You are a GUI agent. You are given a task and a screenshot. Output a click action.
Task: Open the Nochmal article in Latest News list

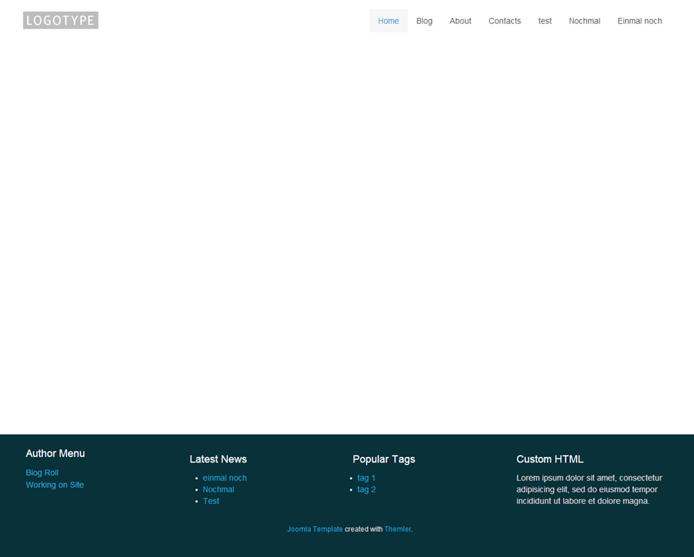(219, 490)
